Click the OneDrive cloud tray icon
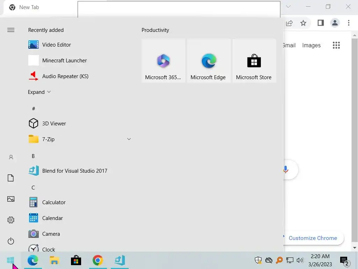The height and width of the screenshot is (269, 358). [269, 260]
